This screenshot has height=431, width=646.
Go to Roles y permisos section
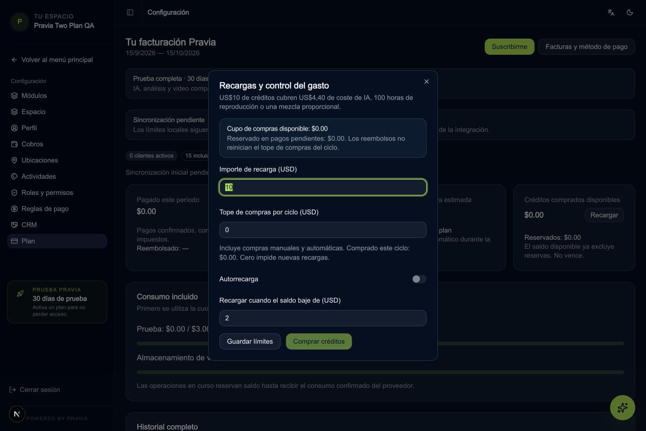tap(57, 193)
